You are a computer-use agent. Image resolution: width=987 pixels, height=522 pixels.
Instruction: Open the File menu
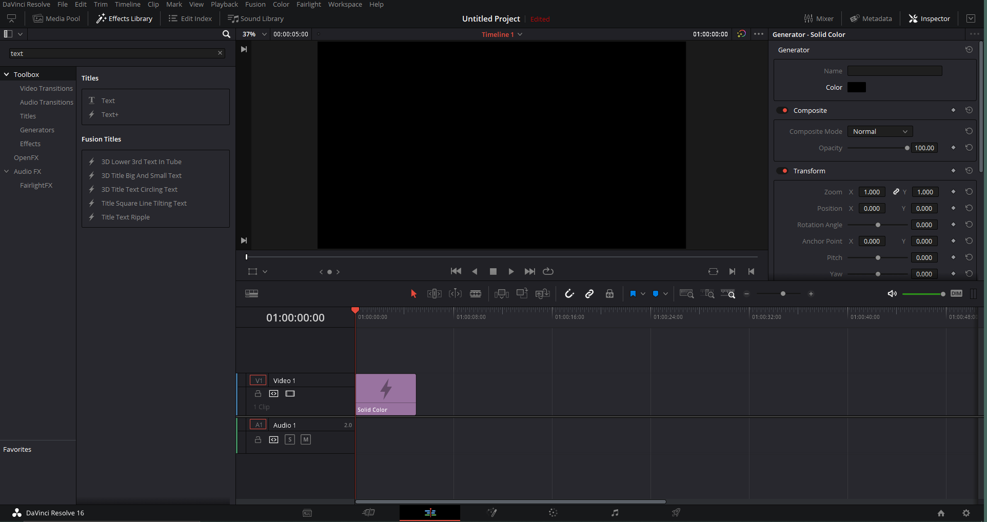[63, 4]
